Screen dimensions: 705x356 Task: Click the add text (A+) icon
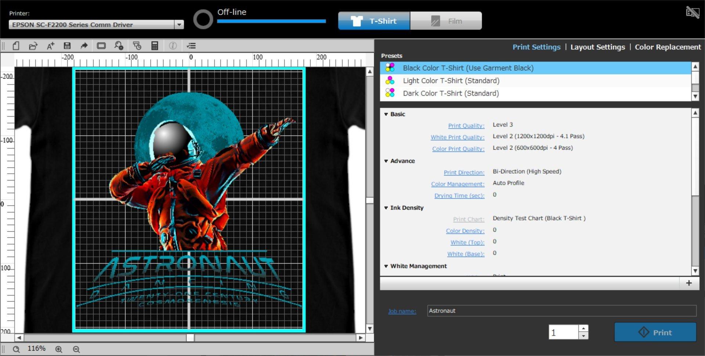(x=50, y=46)
